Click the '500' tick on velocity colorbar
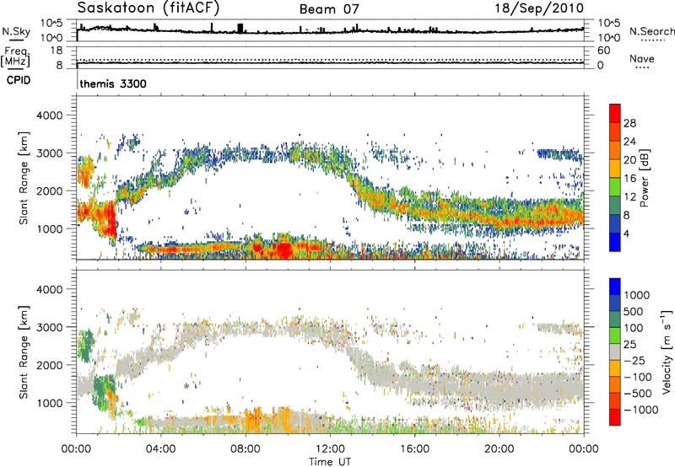The height and width of the screenshot is (467, 675). (x=634, y=311)
